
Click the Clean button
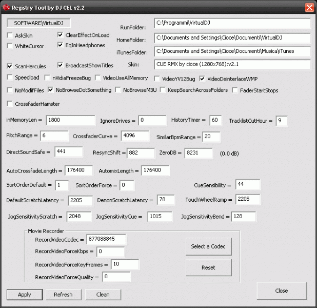tap(103, 295)
